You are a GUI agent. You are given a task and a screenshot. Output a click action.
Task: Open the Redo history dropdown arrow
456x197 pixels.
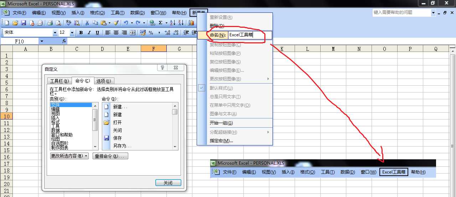(144, 23)
